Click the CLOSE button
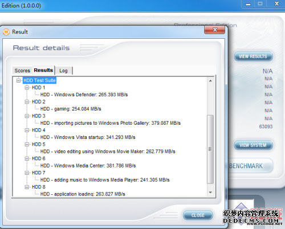285x229 pixels. (198, 215)
